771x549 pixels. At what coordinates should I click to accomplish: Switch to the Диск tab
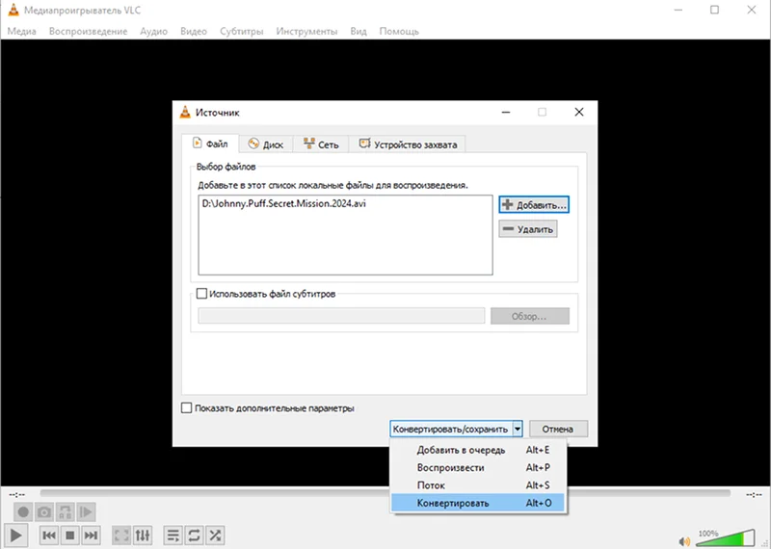click(x=266, y=144)
